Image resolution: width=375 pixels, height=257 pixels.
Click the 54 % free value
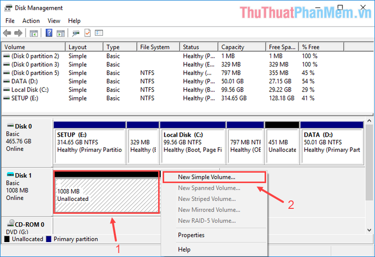point(308,81)
